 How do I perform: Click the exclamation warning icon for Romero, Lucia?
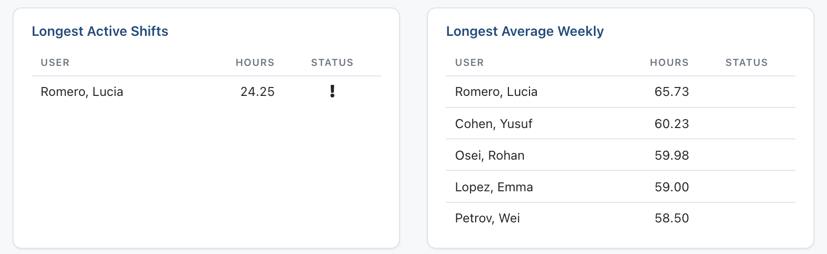point(332,92)
